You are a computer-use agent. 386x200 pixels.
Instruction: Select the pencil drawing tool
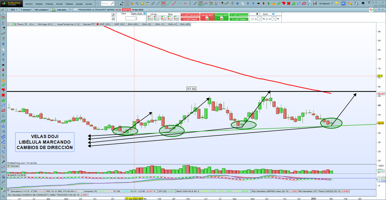click(x=121, y=3)
